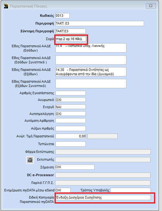Open the ΑΑΔΕ (Εξόδων) field showing 14.30
162x211 pixels.
click(91, 72)
